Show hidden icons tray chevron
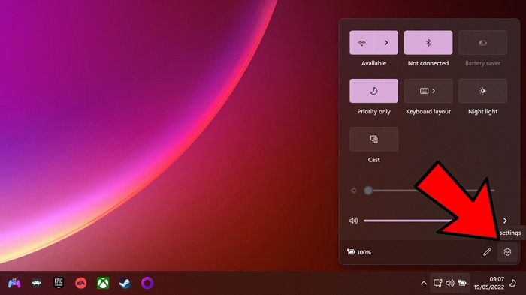Viewport: 526px width, 295px height. point(424,284)
